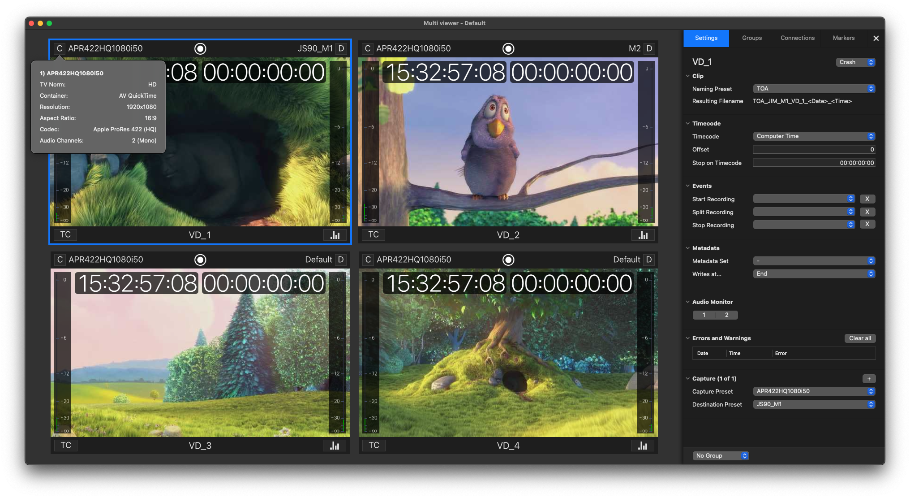Viewport: 910px width, 498px height.
Task: Switch to the Markers tab
Action: coord(844,38)
